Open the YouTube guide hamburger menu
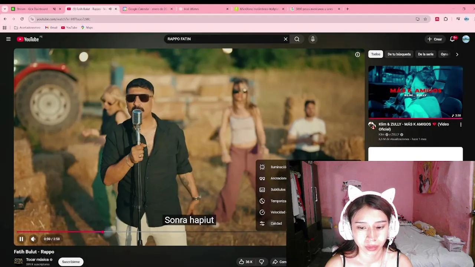The width and height of the screenshot is (475, 267). tap(8, 39)
